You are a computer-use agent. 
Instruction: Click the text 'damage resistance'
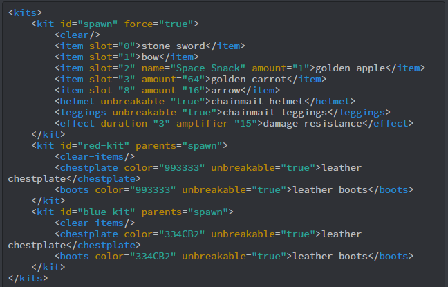click(x=312, y=124)
